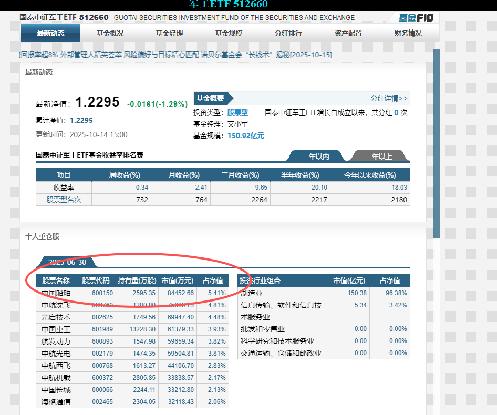Screen dimensions: 497x415
Task: Click stock code 002179
Action: point(102,353)
